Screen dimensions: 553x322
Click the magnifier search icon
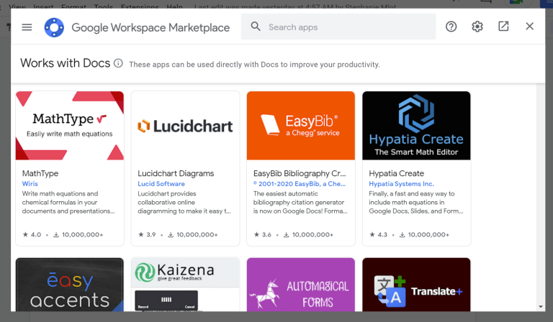pyautogui.click(x=256, y=27)
